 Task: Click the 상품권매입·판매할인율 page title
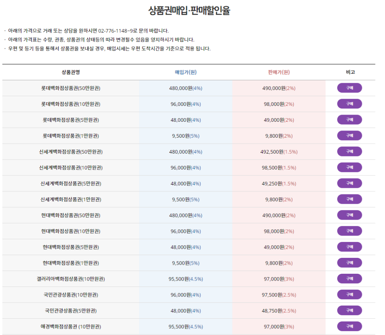coord(189,10)
